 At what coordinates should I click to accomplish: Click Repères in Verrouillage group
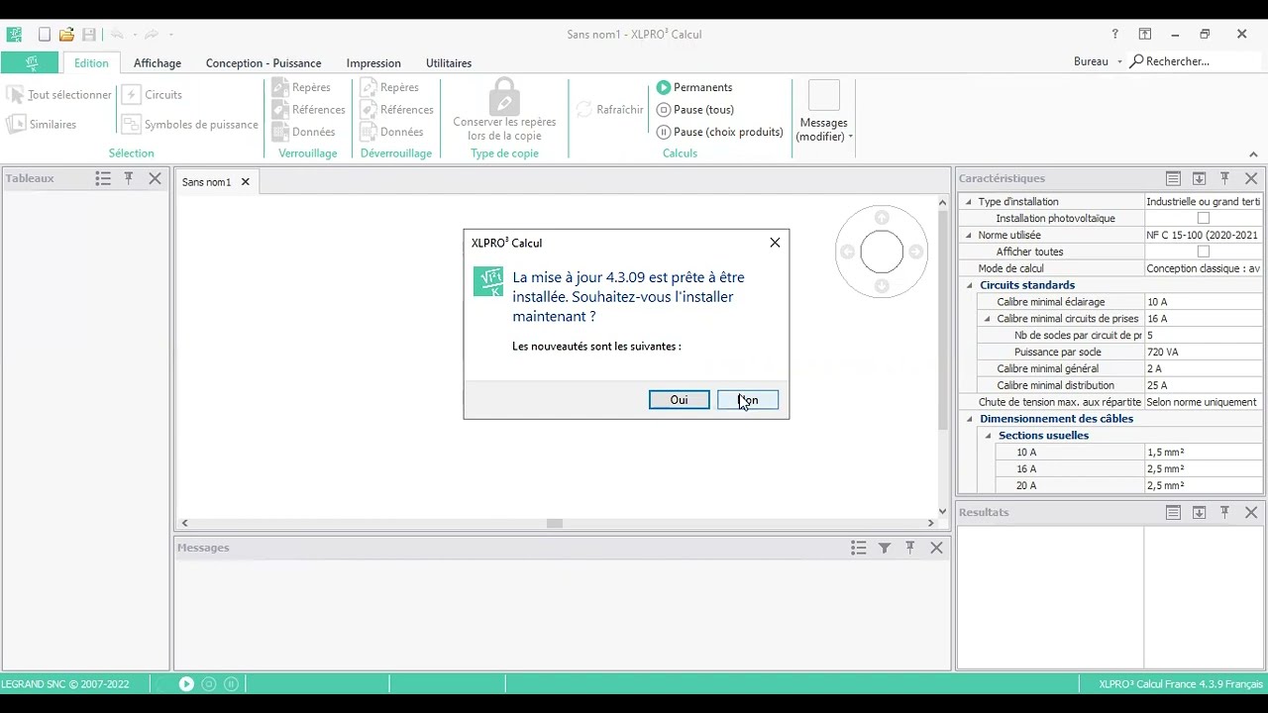click(x=301, y=87)
